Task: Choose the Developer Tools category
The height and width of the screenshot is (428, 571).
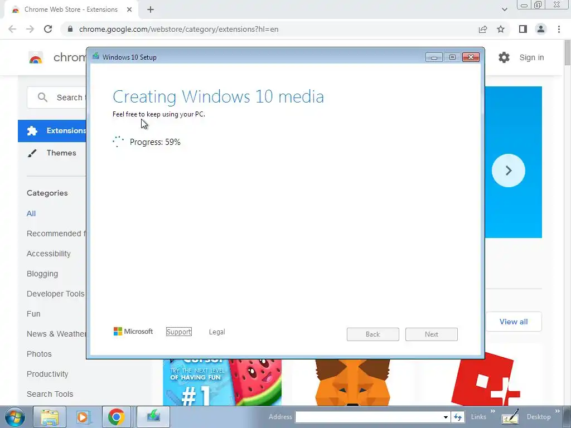Action: [55, 294]
